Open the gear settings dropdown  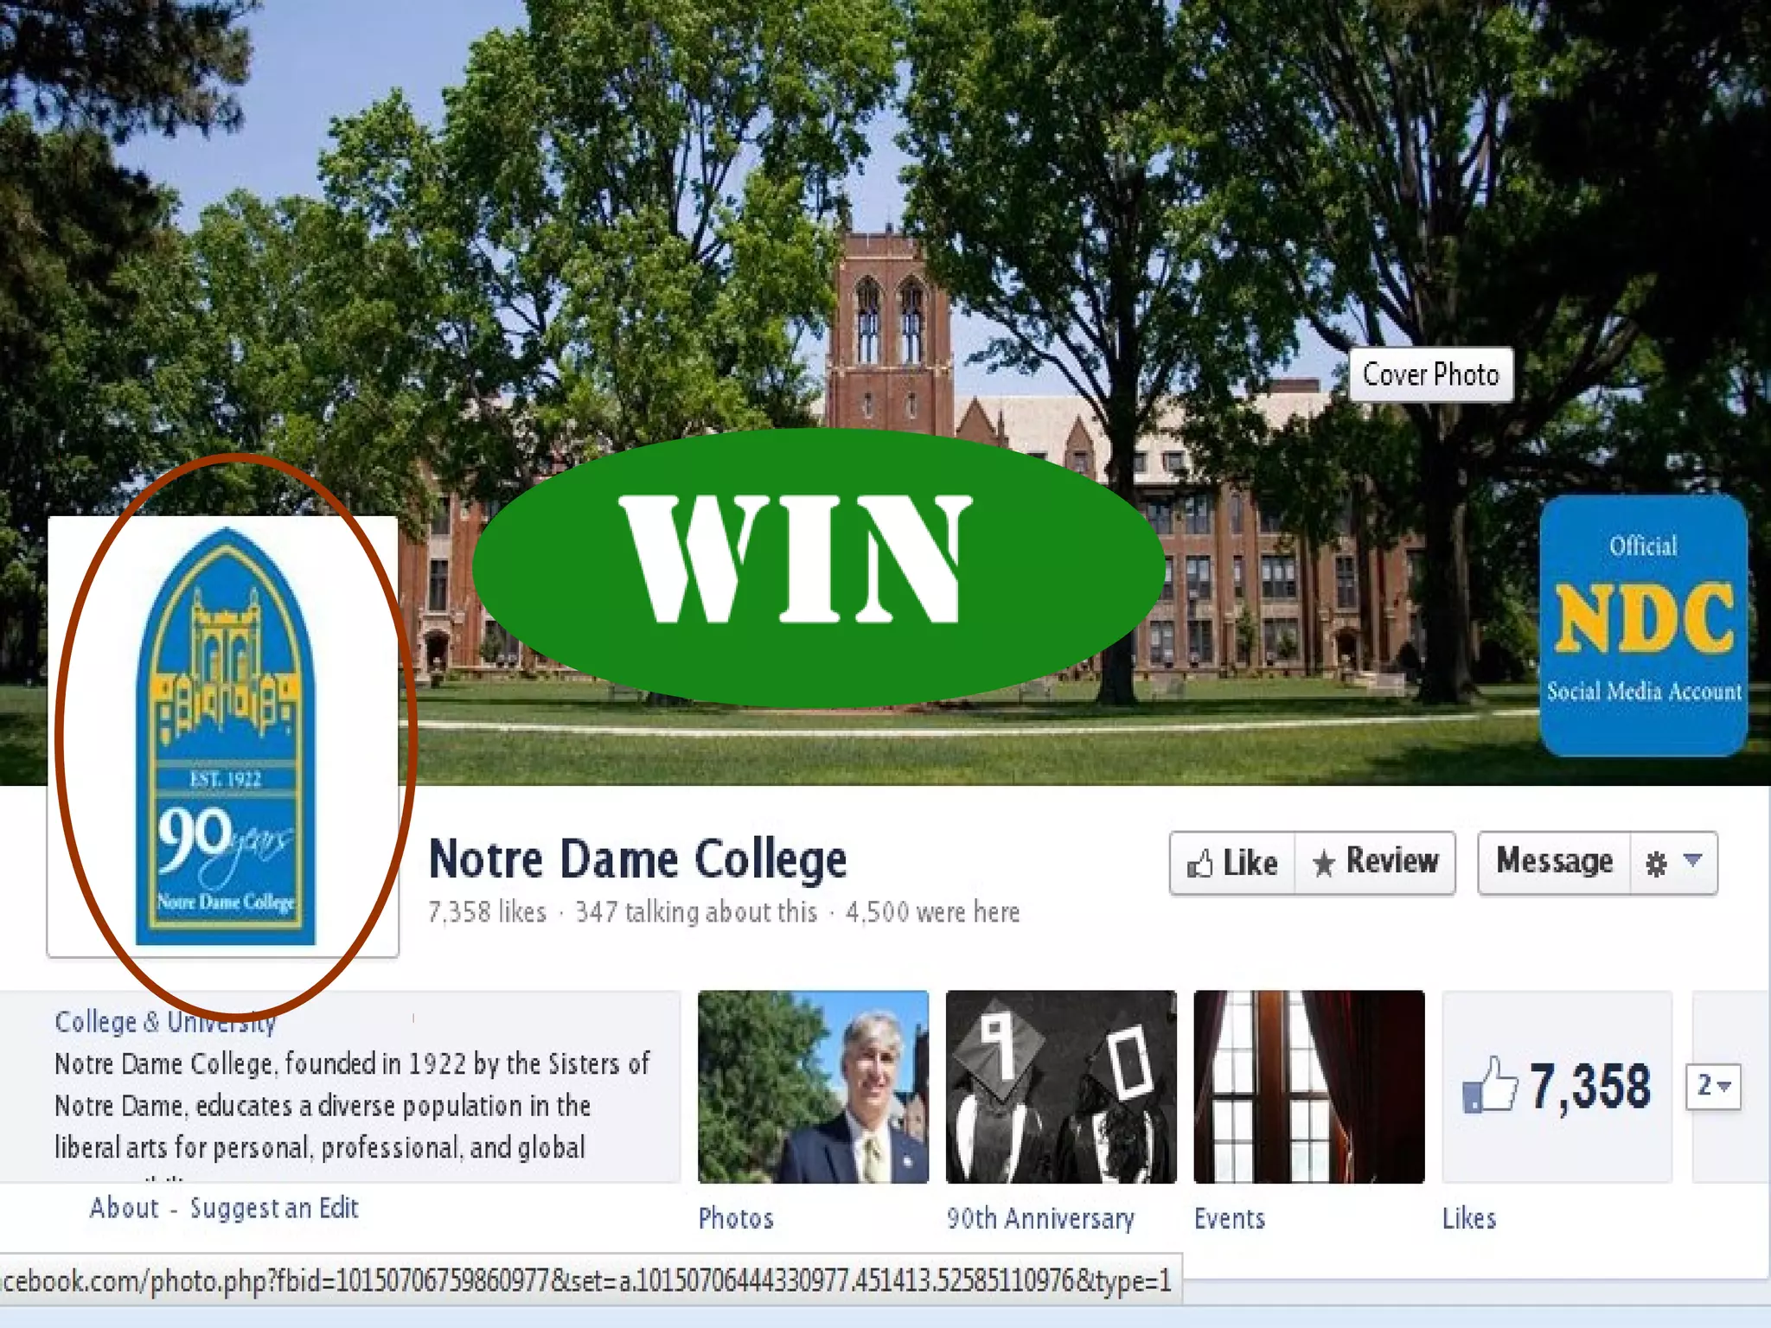coord(1673,863)
